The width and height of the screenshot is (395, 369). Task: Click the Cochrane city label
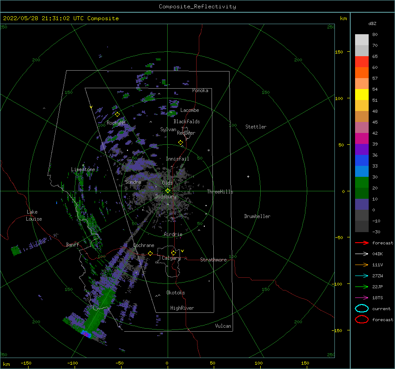(144, 245)
